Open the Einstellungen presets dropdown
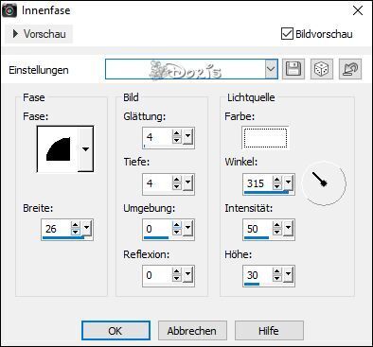This screenshot has width=373, height=347. pos(271,69)
